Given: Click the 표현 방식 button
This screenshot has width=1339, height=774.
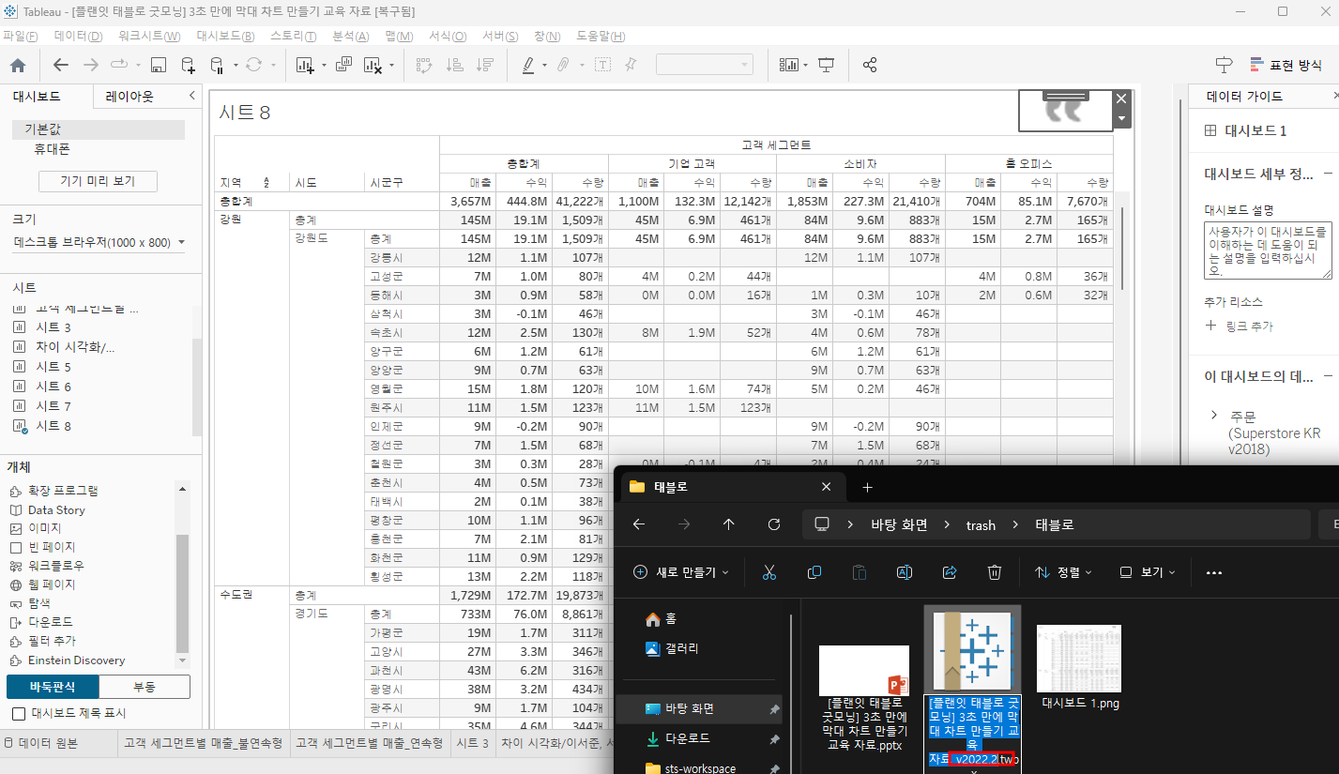Looking at the screenshot, I should pos(1285,65).
